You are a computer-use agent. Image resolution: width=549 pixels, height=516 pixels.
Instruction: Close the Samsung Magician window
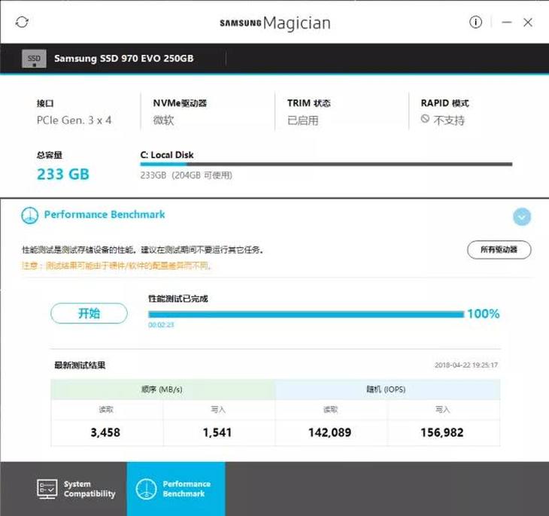[528, 23]
